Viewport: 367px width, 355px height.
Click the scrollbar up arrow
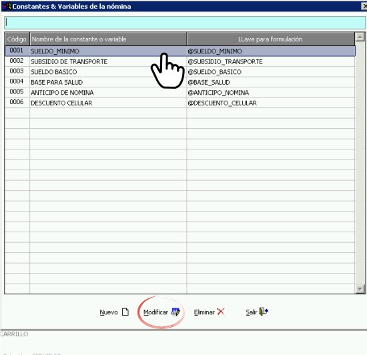pos(360,37)
